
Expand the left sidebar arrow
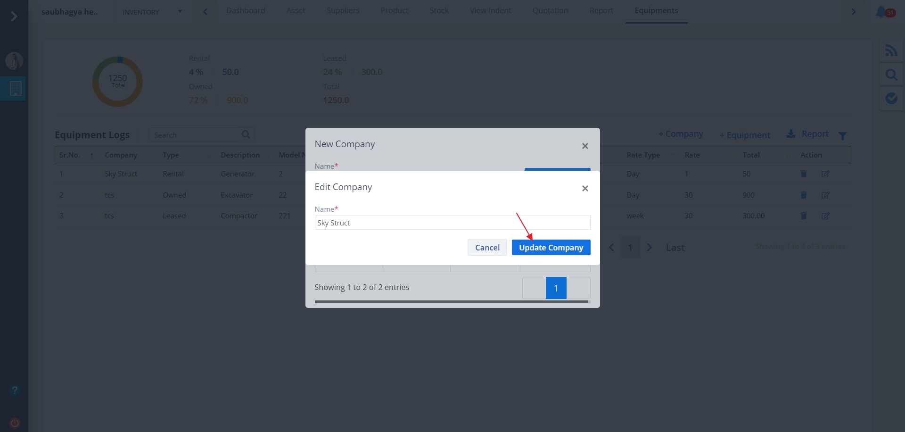pyautogui.click(x=14, y=17)
